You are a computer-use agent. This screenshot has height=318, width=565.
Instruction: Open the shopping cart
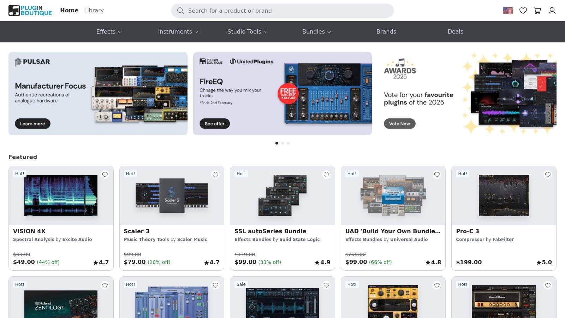pos(537,11)
